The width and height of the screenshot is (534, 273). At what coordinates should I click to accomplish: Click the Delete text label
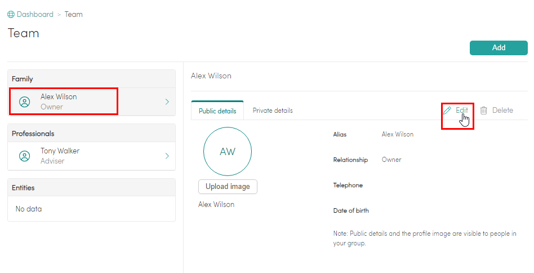[x=502, y=111]
